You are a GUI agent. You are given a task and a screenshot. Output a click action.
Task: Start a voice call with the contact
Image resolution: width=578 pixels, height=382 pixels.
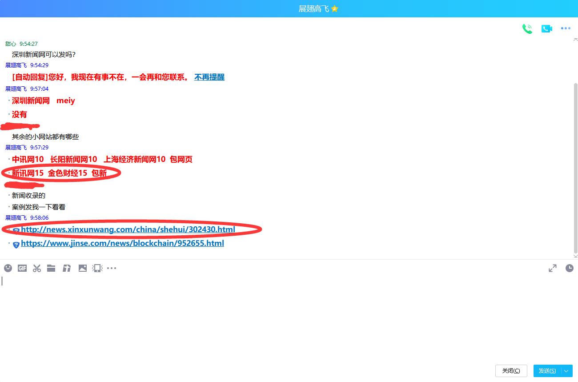(527, 28)
